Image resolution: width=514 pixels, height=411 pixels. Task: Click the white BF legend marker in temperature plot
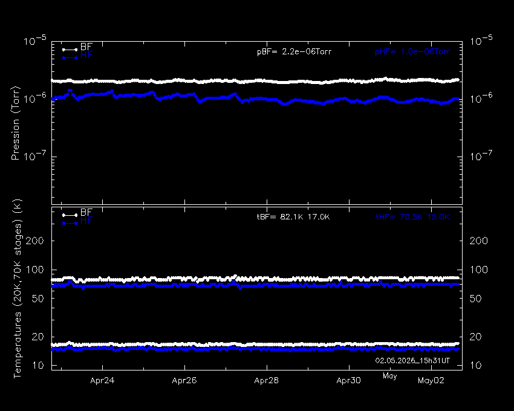tap(70, 215)
